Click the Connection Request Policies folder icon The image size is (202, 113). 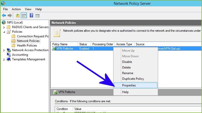(13, 36)
